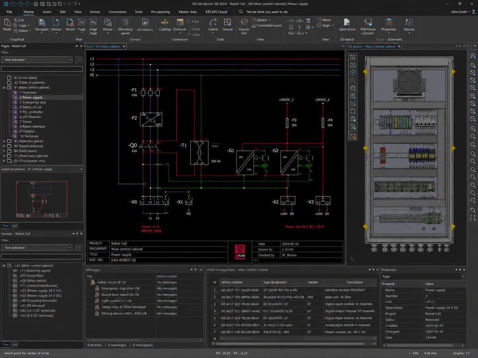
Task: Click article 'SIE.6ES7 134-6HD00-0BA1' cell
Action: (240, 325)
